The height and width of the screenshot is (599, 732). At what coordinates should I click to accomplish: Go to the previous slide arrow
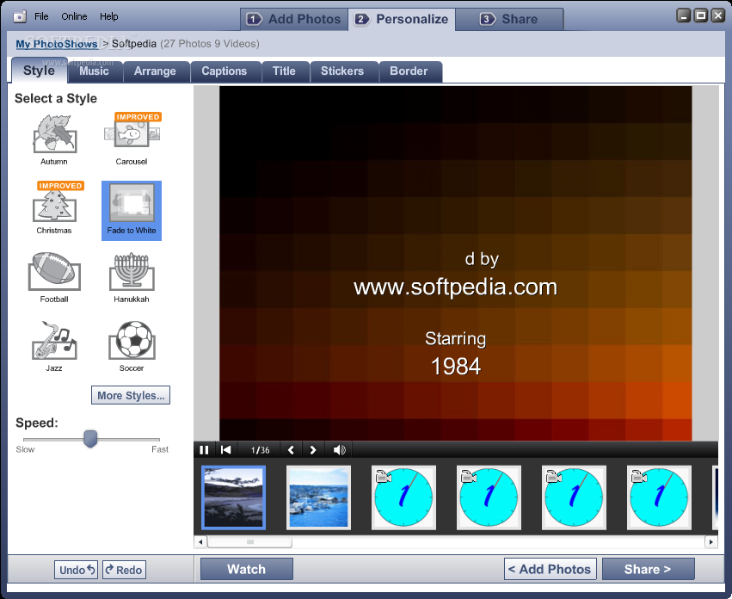click(292, 450)
